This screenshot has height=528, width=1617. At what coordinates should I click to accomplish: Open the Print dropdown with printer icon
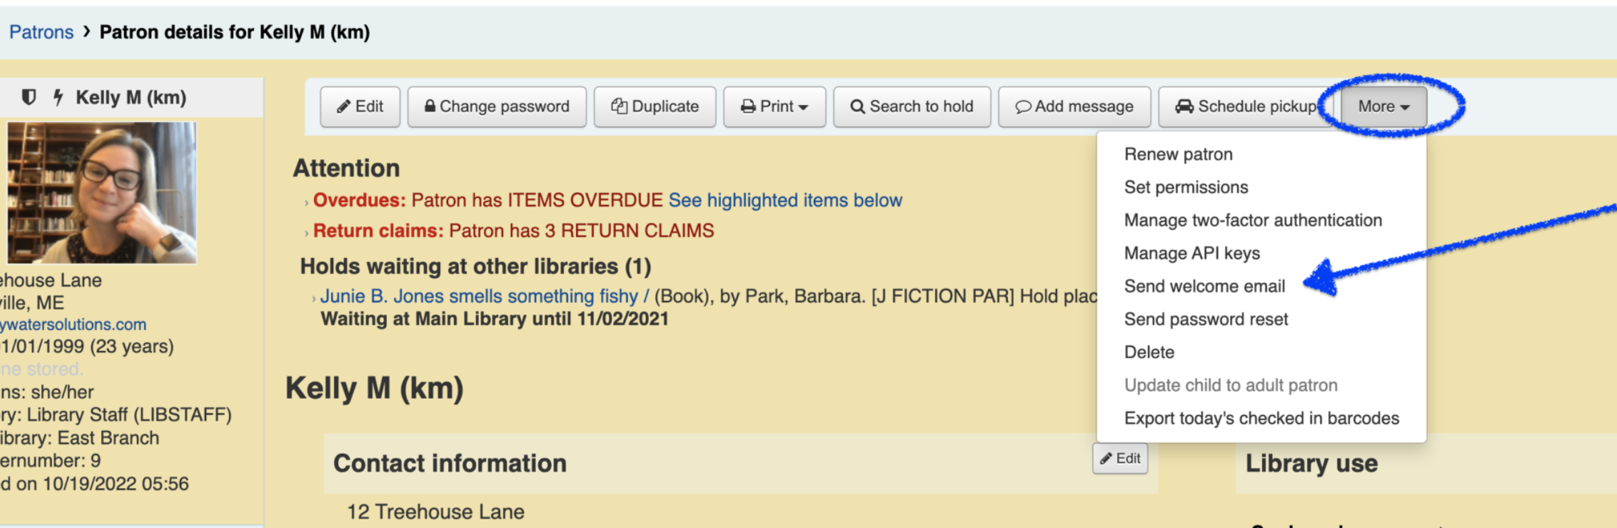pos(774,106)
